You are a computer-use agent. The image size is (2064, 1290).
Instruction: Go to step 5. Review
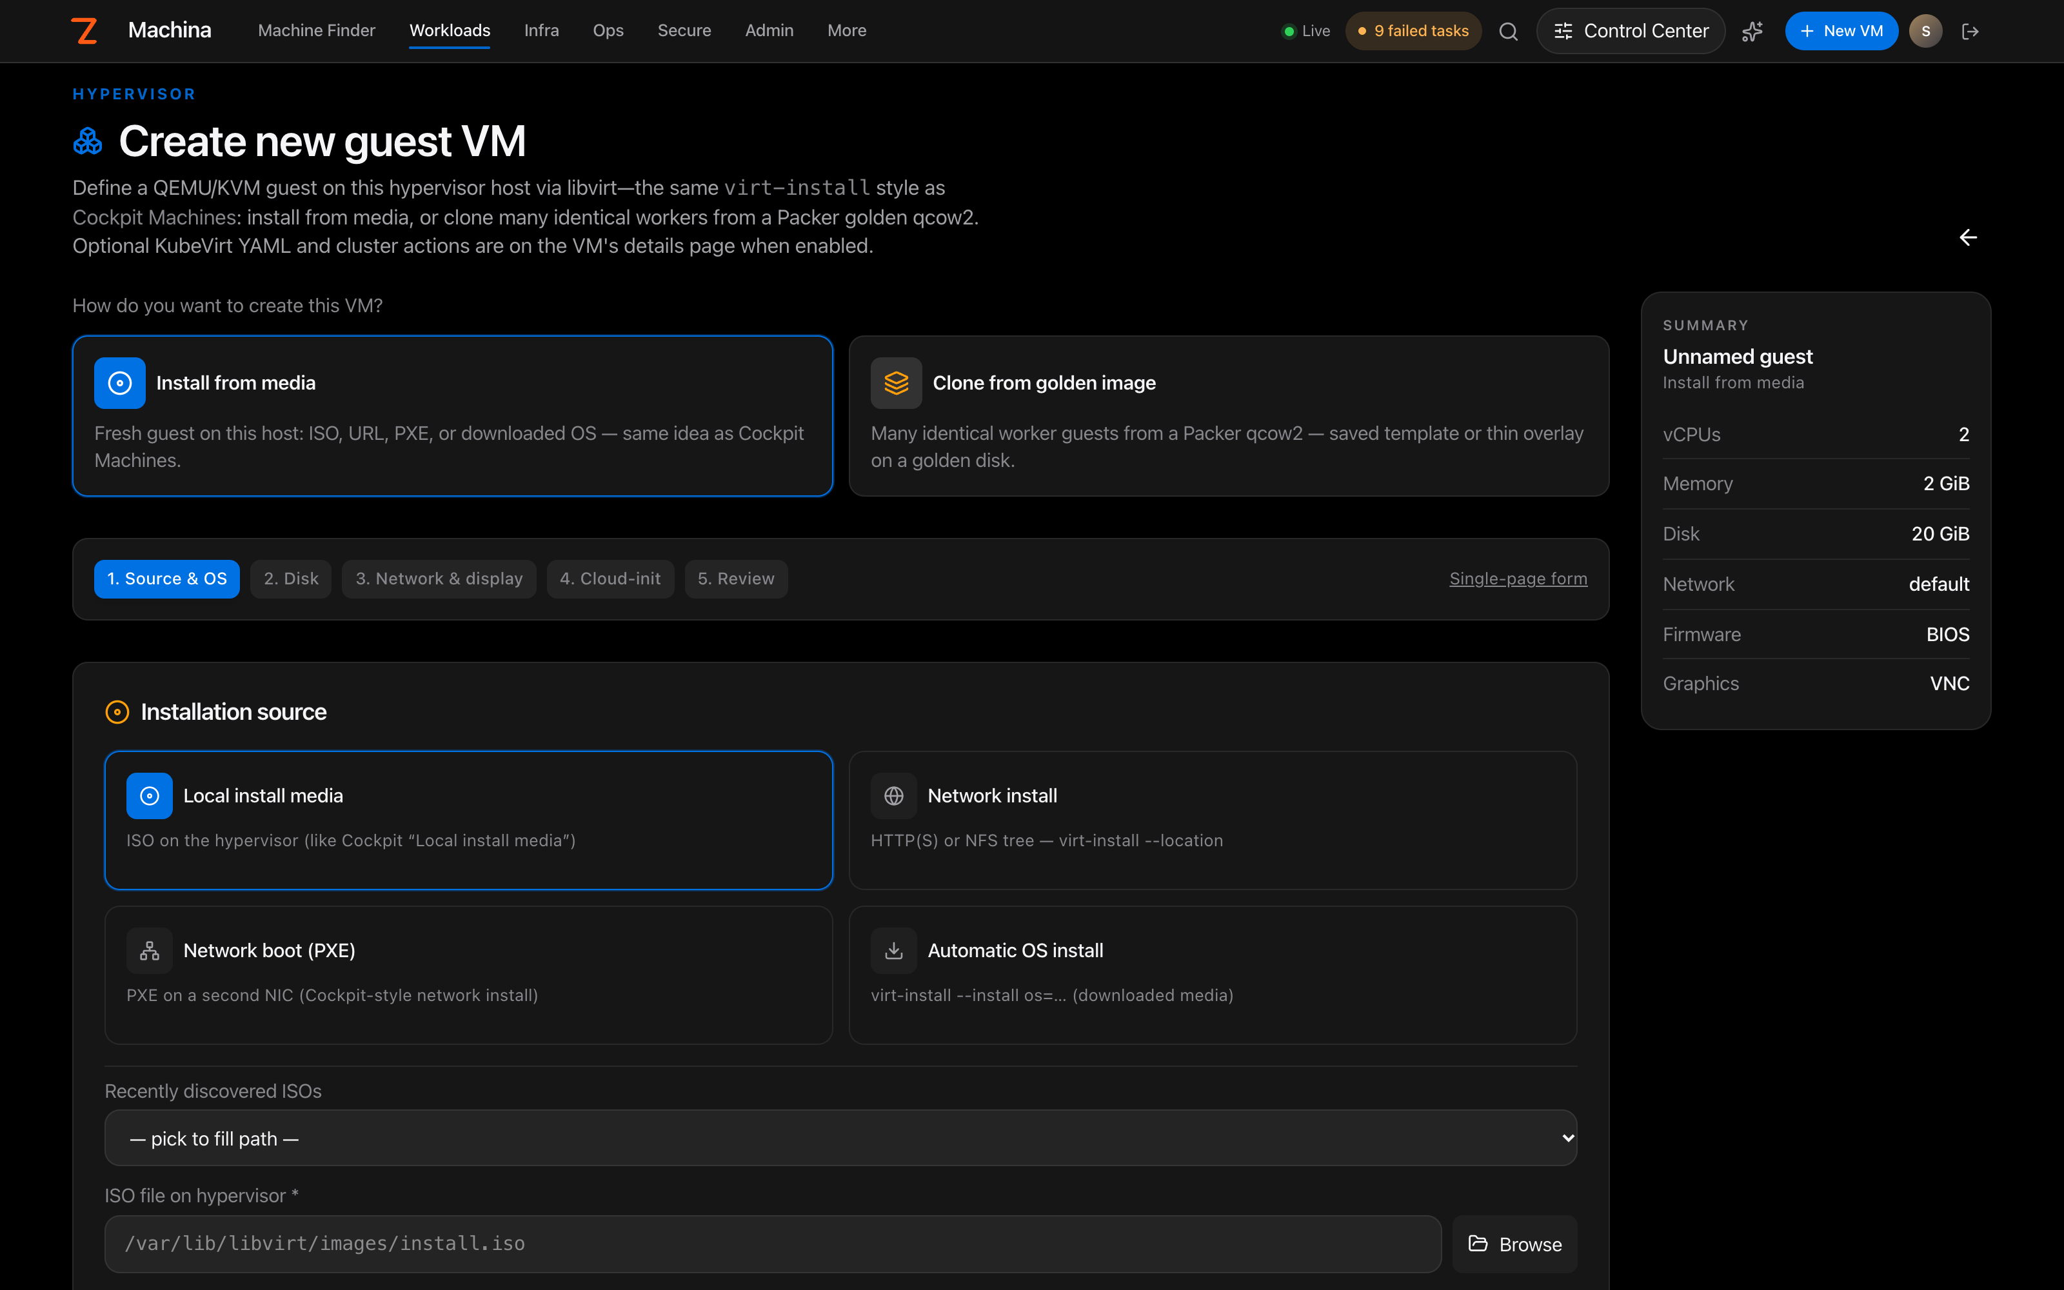tap(736, 579)
